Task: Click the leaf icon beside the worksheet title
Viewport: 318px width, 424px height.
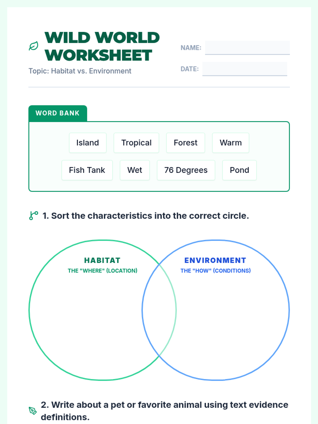Action: coord(33,46)
